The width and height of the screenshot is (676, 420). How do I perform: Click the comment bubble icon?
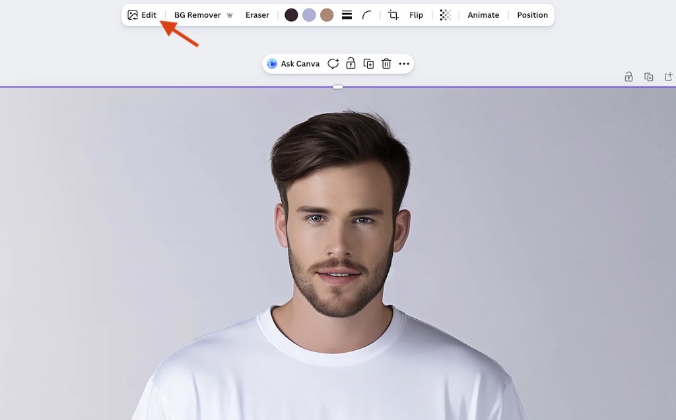point(333,63)
